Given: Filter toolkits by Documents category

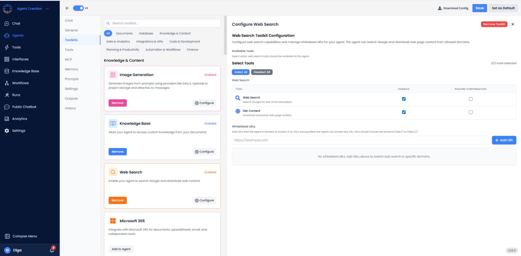Looking at the screenshot, I should tap(124, 33).
